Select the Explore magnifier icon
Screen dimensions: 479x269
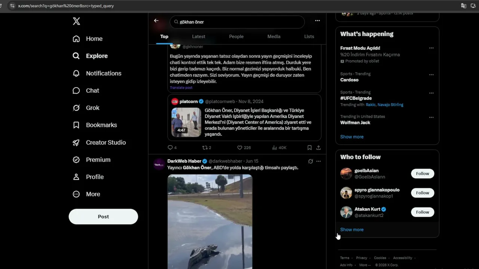coord(76,56)
